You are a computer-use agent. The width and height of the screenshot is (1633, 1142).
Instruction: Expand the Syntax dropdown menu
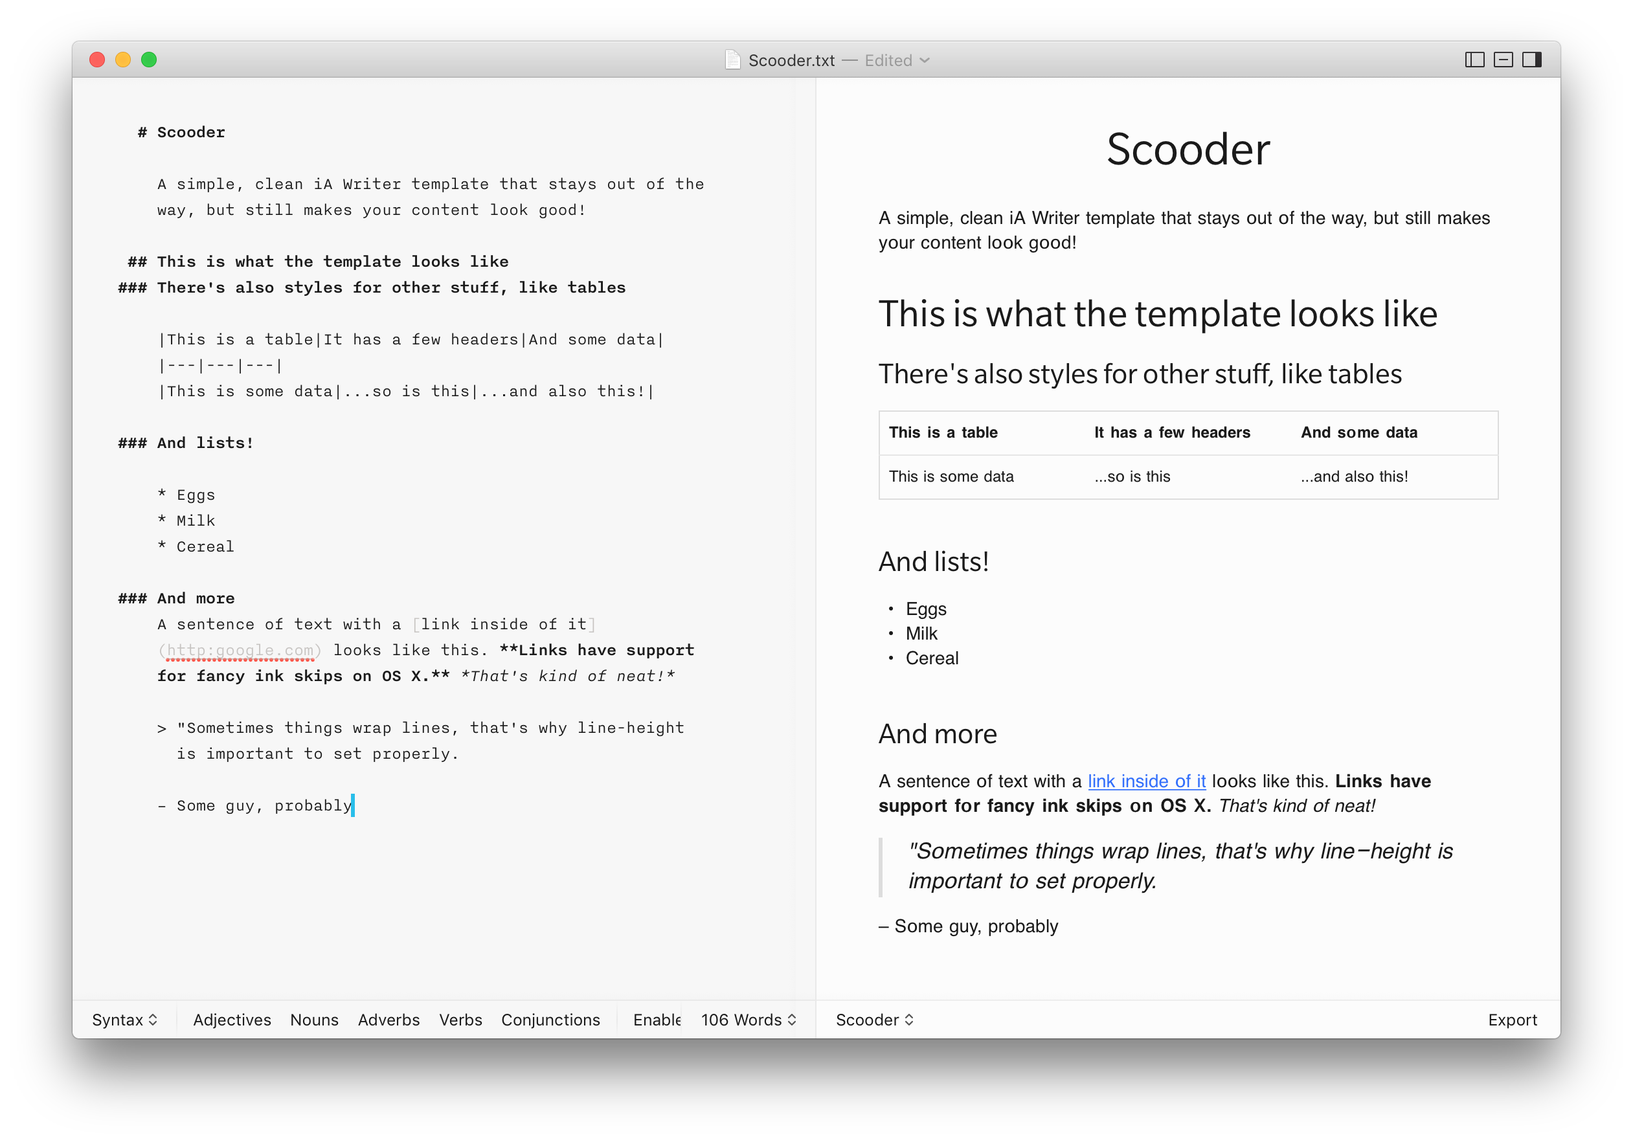pos(124,1020)
